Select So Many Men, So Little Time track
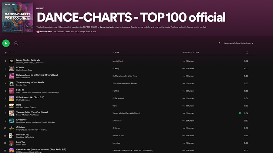This screenshot has width=273, height=153. 37,75
